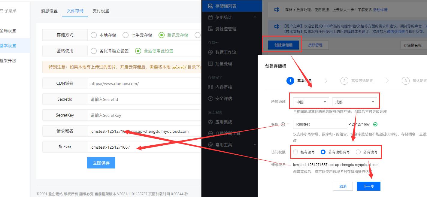Click the 生态服务 section heading in sidebar
The width and height of the screenshot is (427, 197).
pos(215,112)
